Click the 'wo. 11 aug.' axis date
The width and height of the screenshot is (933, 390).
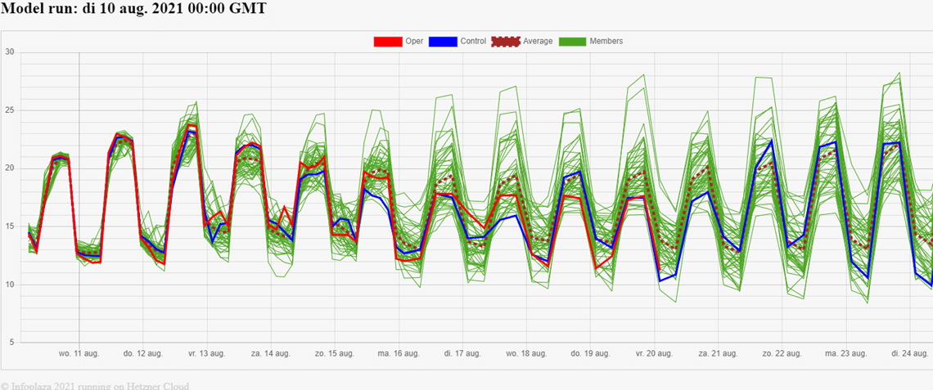(79, 354)
